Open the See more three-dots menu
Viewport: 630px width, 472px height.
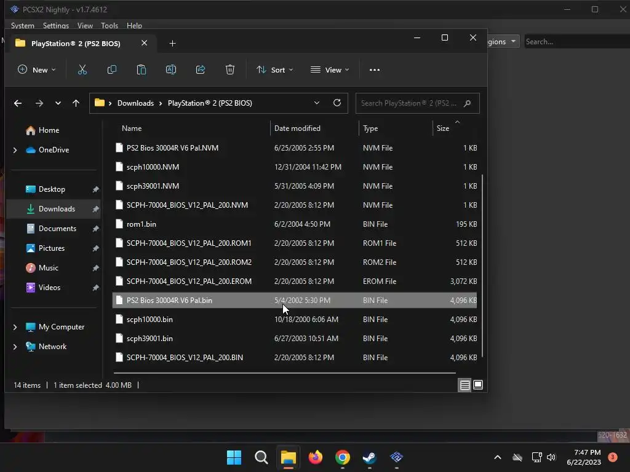click(x=375, y=70)
